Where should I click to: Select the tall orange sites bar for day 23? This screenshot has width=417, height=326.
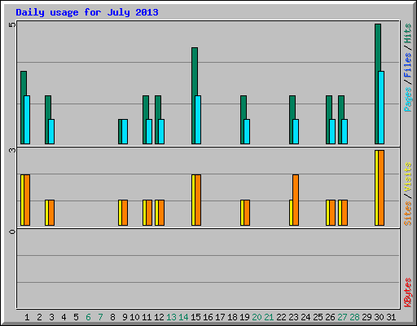(x=296, y=200)
